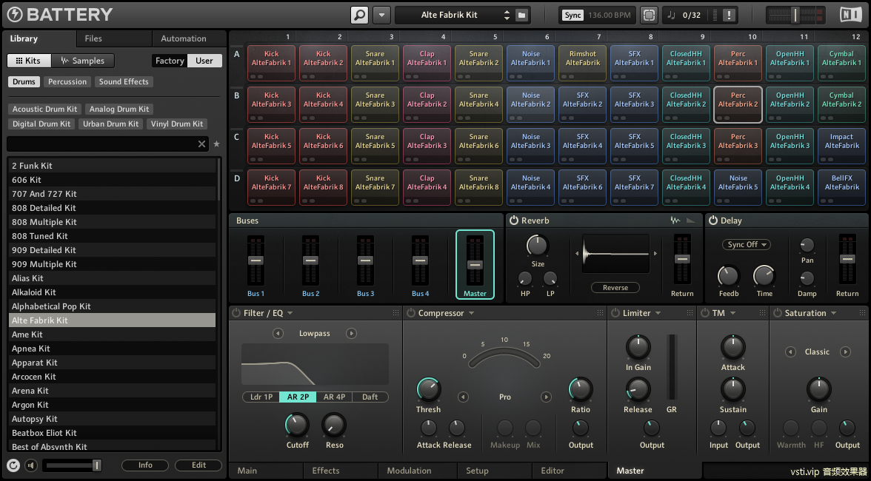Screen dimensions: 871x481
Task: Select next saturation mode arrow near Classic
Action: [845, 351]
